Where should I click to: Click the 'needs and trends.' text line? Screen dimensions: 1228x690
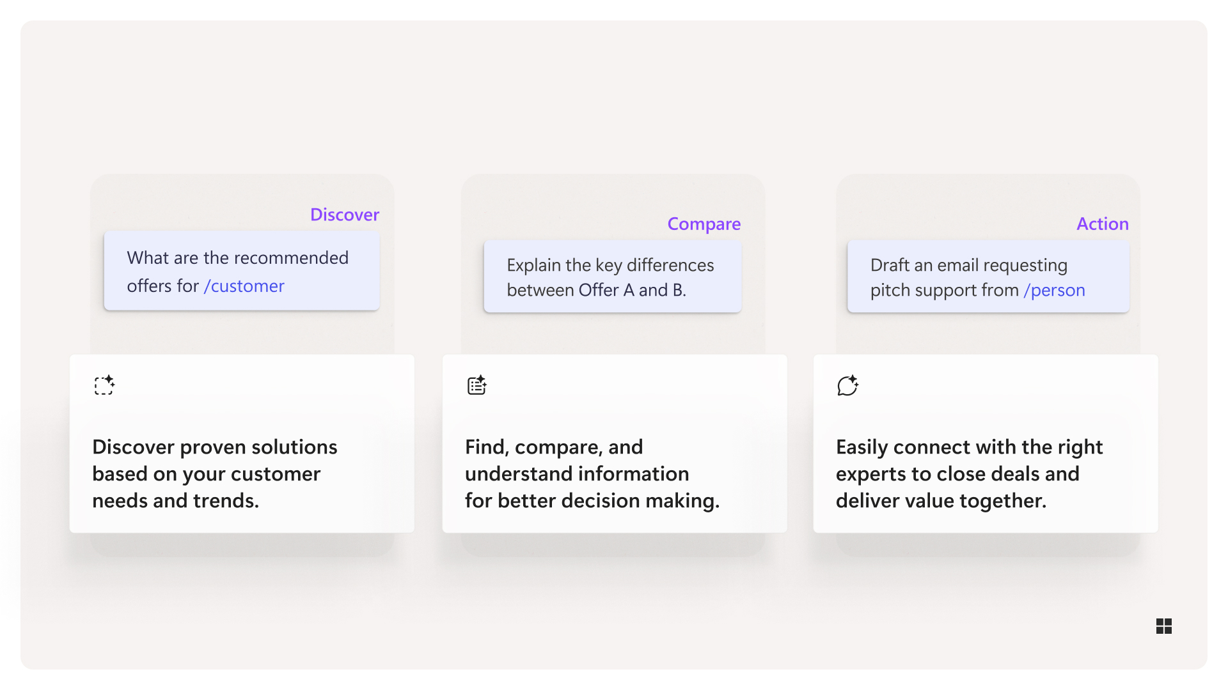tap(176, 501)
